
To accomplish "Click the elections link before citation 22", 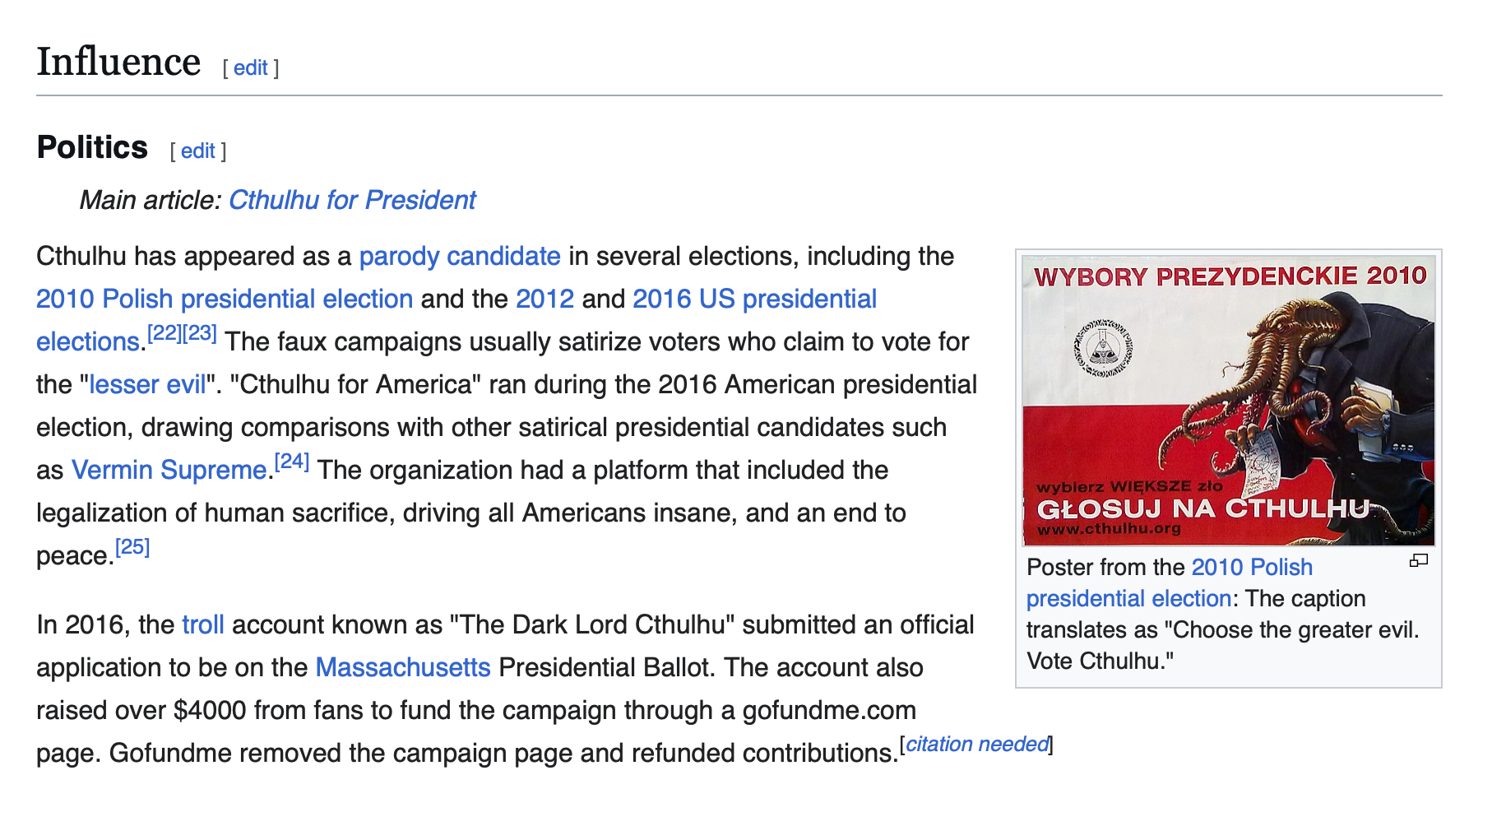I will click(x=88, y=342).
